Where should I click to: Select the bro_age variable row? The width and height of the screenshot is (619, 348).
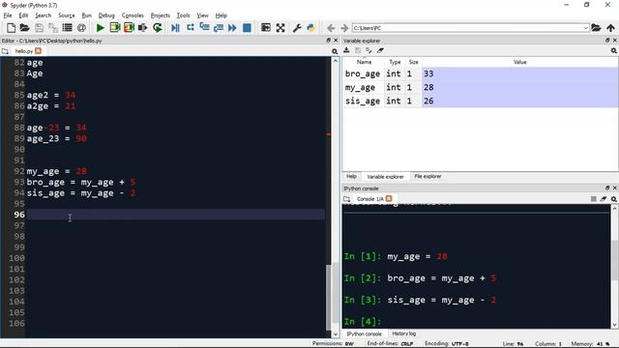tap(480, 73)
